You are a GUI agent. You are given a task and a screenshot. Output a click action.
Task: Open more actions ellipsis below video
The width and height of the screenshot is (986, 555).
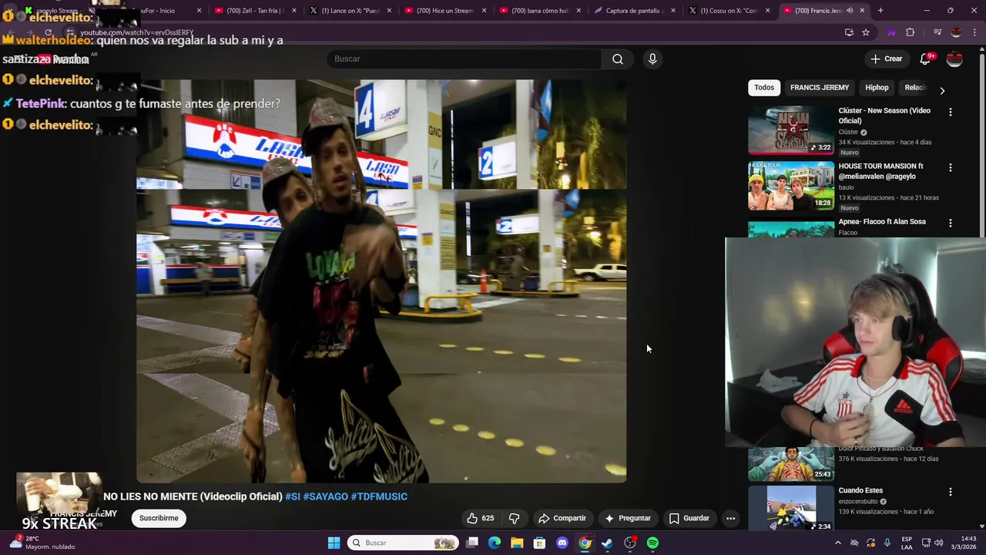730,519
